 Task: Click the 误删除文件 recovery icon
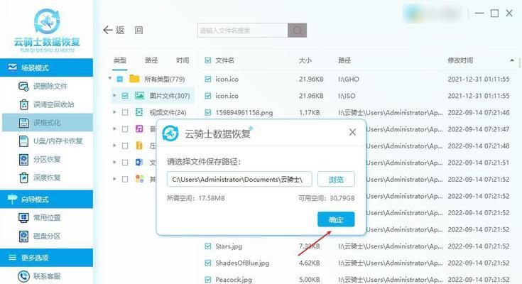pos(23,87)
